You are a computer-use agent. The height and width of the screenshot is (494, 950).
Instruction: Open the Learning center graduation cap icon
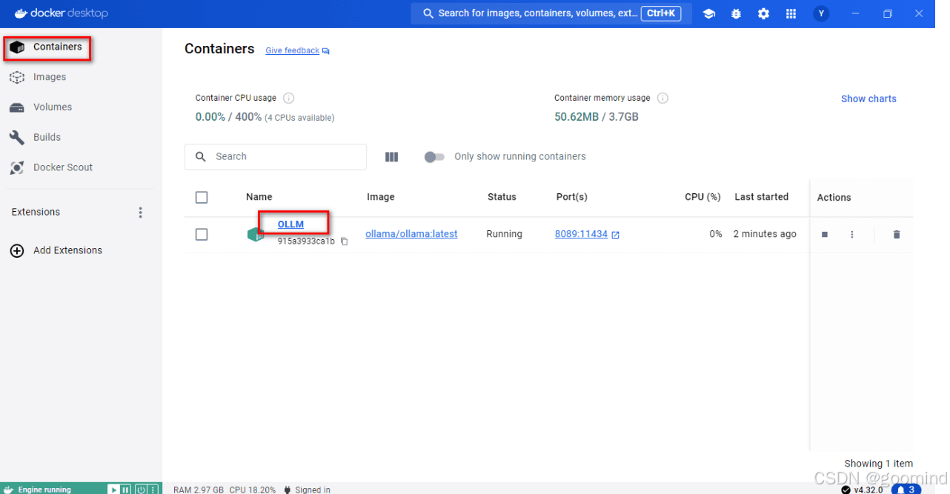pyautogui.click(x=709, y=13)
